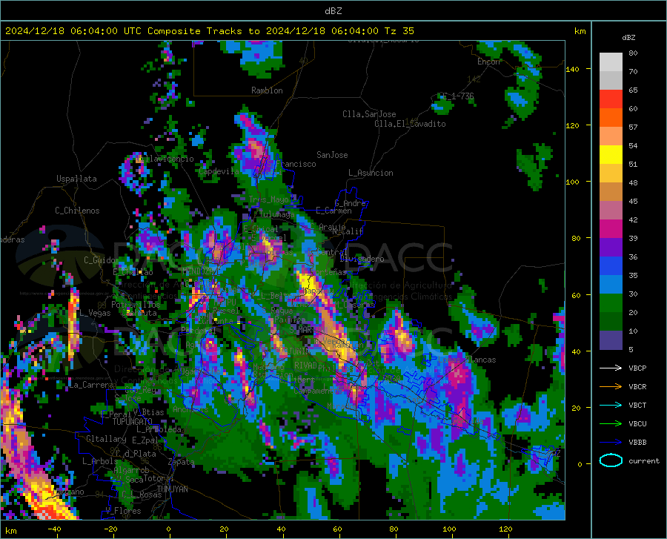Click the orange VBCR arrow in legend

click(611, 387)
